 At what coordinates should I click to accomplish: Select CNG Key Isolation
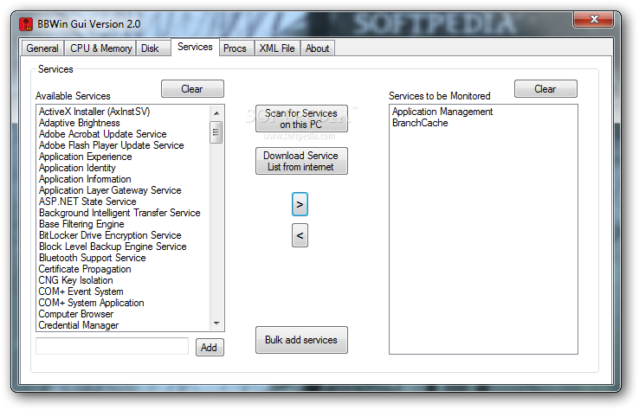pos(76,280)
